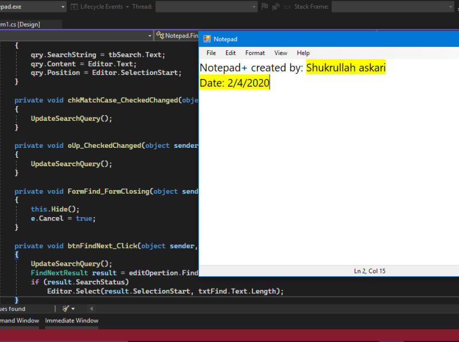Click the Ln 2, Col 15 status text

coord(369,271)
